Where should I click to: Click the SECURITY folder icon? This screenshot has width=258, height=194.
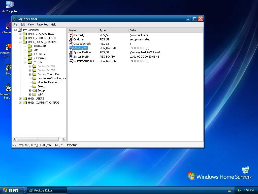30,54
